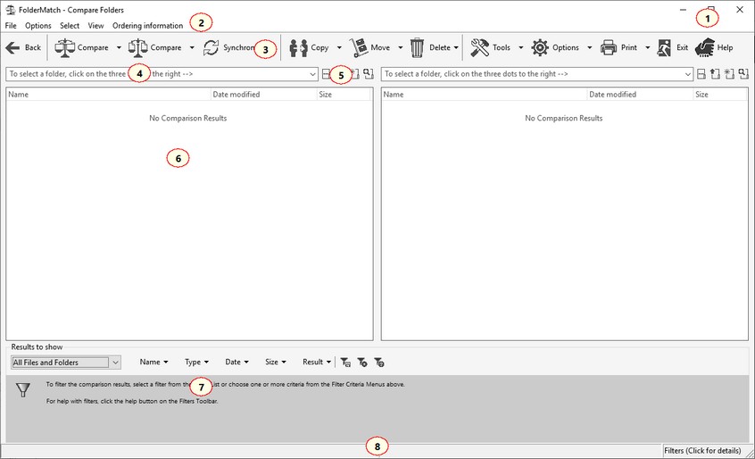Open the View menu

[x=95, y=26]
